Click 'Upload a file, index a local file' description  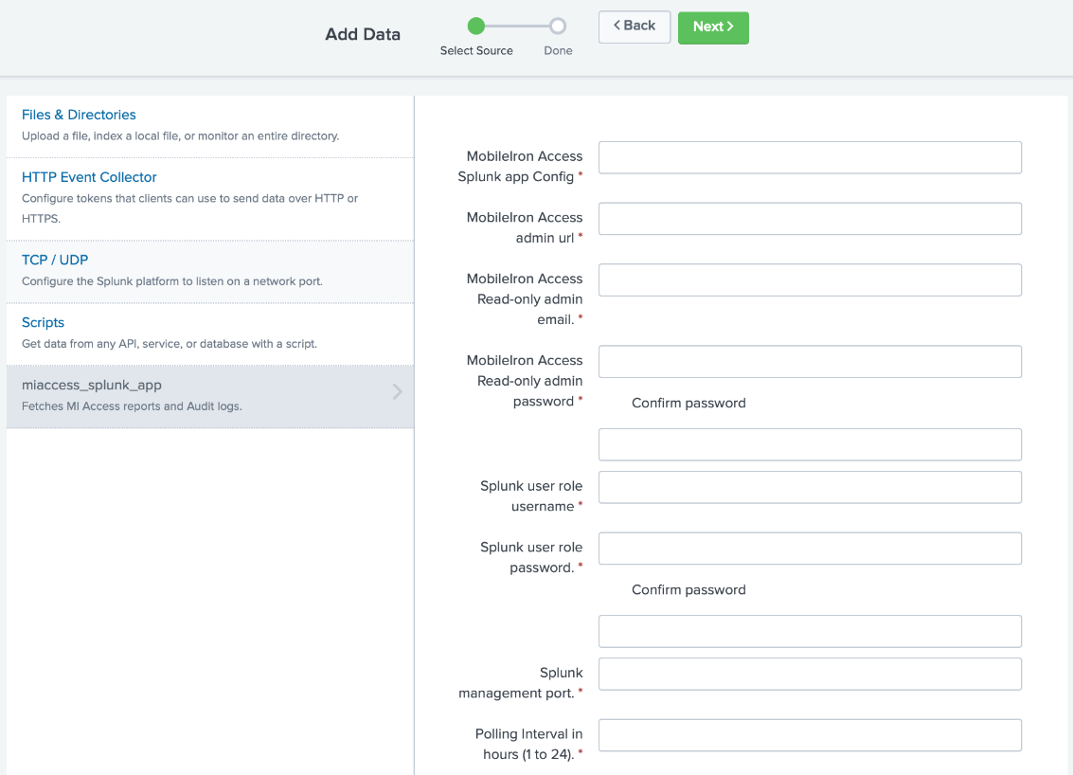(x=181, y=135)
